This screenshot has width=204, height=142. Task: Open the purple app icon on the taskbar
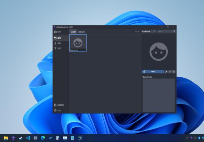click(x=13, y=138)
